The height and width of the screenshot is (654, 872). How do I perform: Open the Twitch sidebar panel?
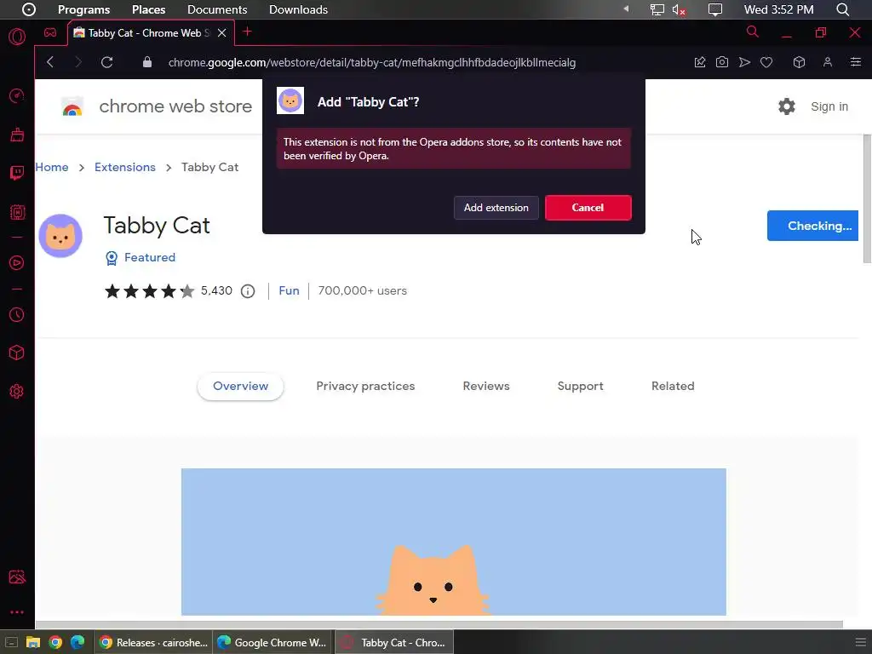(x=17, y=173)
